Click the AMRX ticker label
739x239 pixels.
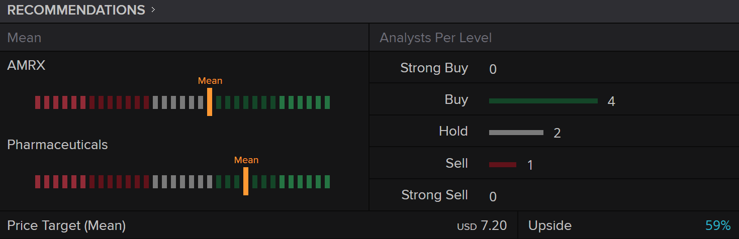pyautogui.click(x=26, y=65)
